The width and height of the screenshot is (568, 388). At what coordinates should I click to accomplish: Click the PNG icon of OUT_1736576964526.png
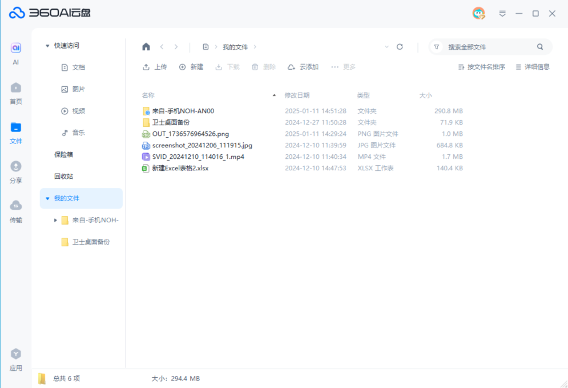(x=146, y=134)
